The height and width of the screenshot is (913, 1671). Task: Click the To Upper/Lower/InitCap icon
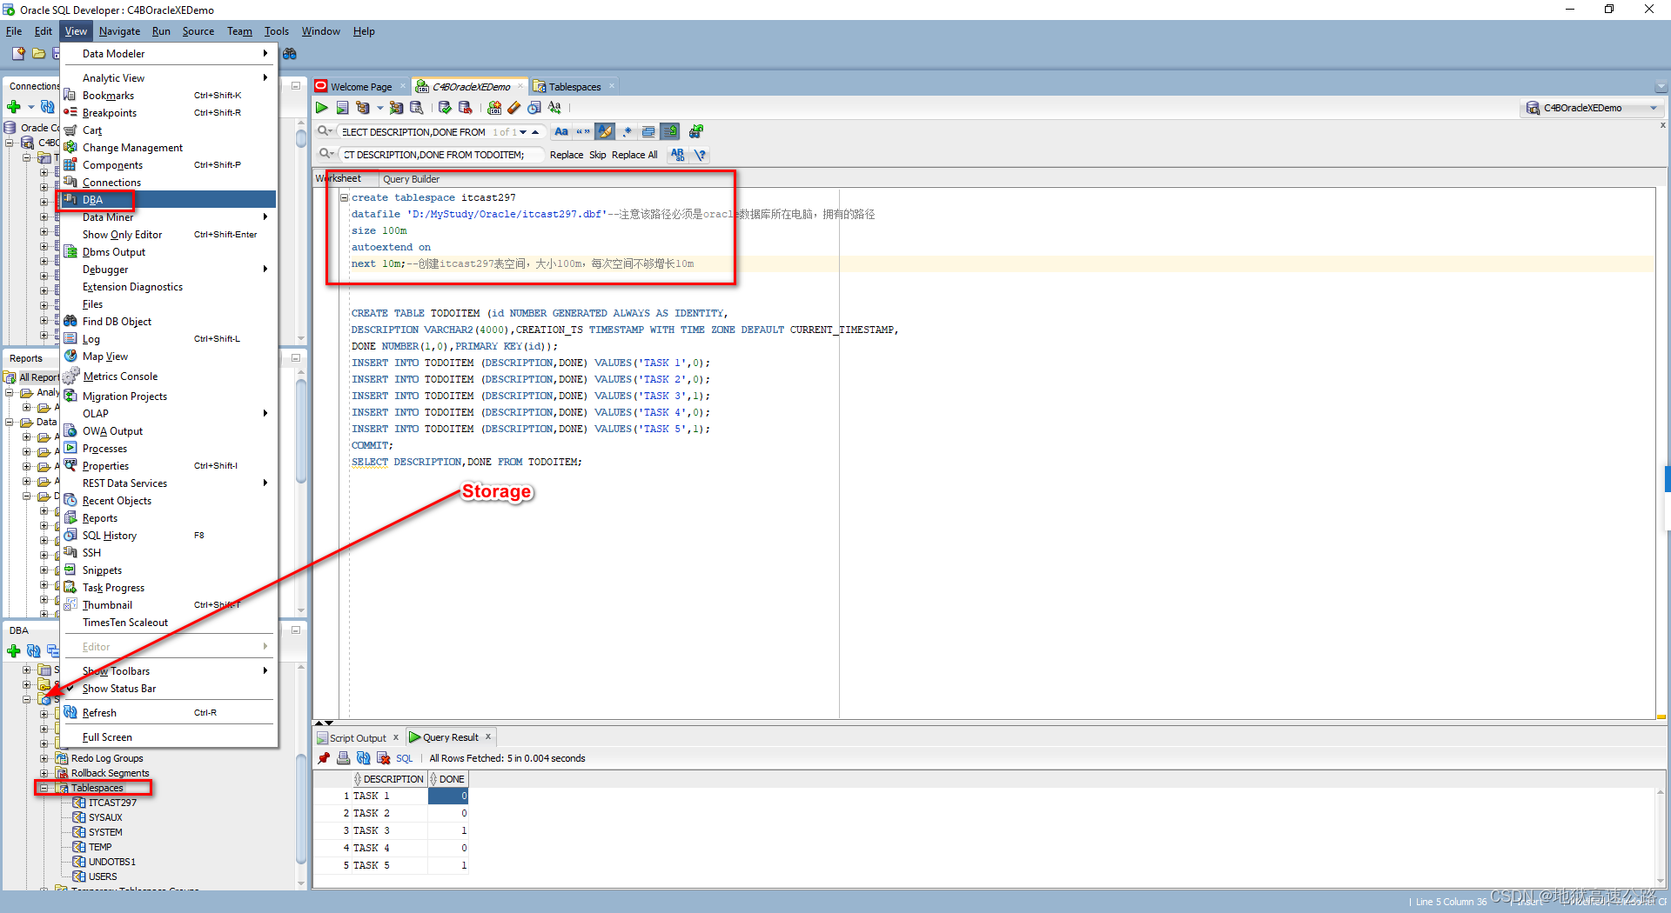(x=554, y=108)
